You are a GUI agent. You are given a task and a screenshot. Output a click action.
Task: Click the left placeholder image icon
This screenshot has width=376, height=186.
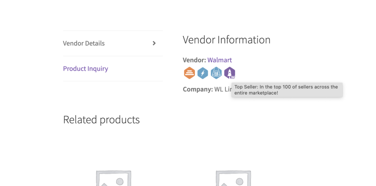[x=113, y=178]
